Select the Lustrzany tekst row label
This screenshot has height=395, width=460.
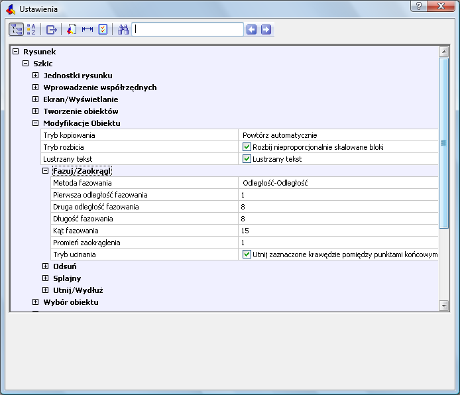pyautogui.click(x=68, y=159)
